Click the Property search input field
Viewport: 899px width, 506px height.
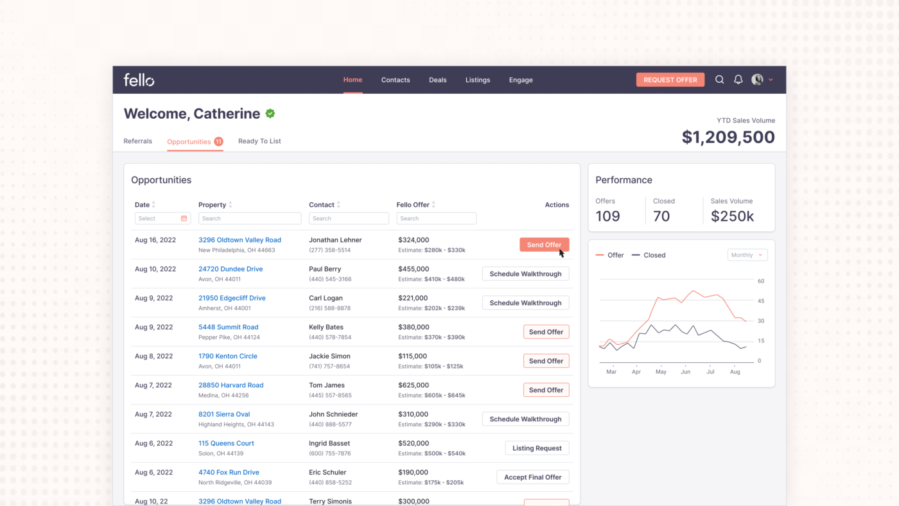(x=249, y=218)
